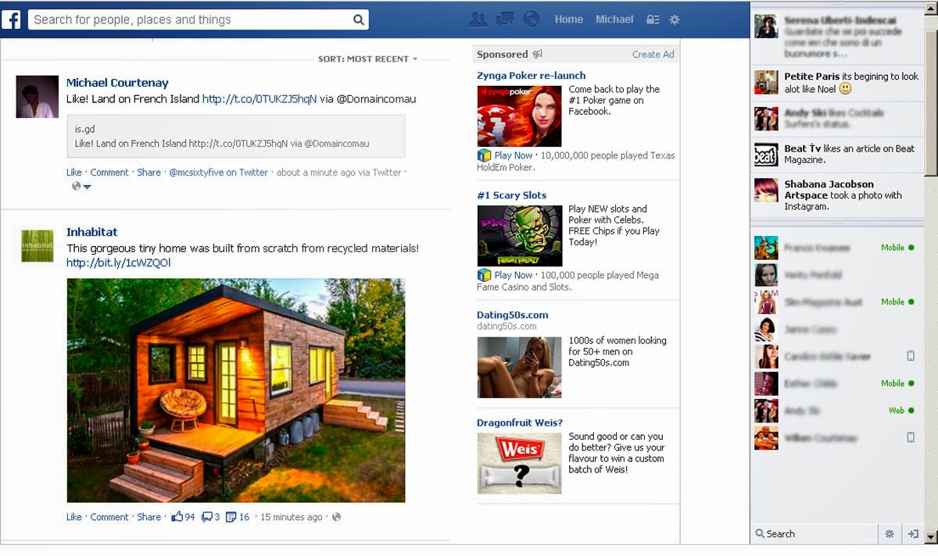938x556 pixels.
Task: Comment on Michael Courtenay's post
Action: 109,173
